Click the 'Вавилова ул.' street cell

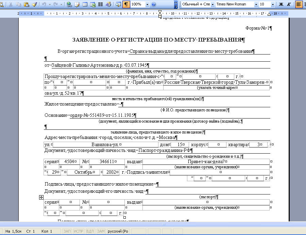(105, 145)
